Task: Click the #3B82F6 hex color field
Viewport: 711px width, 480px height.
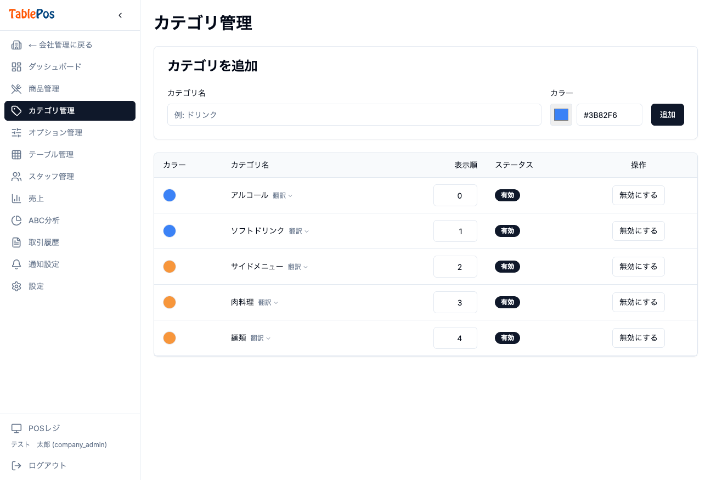Action: [x=610, y=115]
